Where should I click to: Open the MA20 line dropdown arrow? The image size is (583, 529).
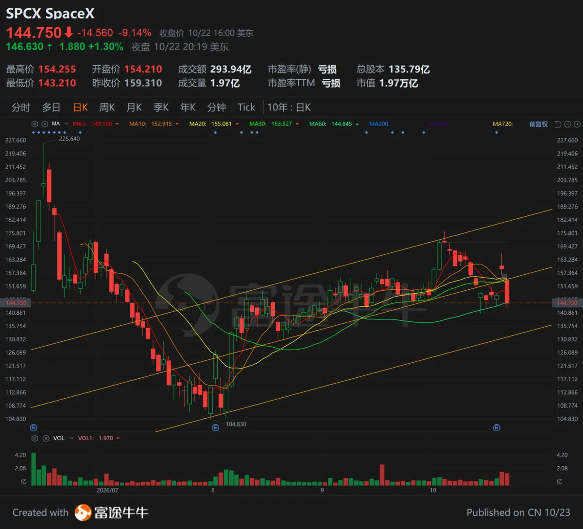pos(237,124)
